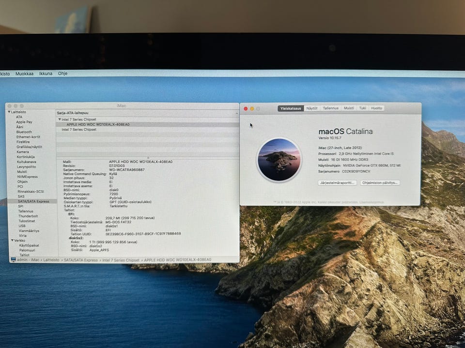The height and width of the screenshot is (348, 465).
Task: Open the Ohje menu
Action: tap(62, 73)
